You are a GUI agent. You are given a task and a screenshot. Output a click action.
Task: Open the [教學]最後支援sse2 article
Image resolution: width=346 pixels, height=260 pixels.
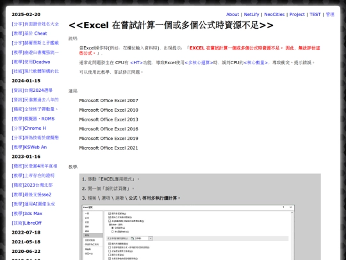click(31, 195)
